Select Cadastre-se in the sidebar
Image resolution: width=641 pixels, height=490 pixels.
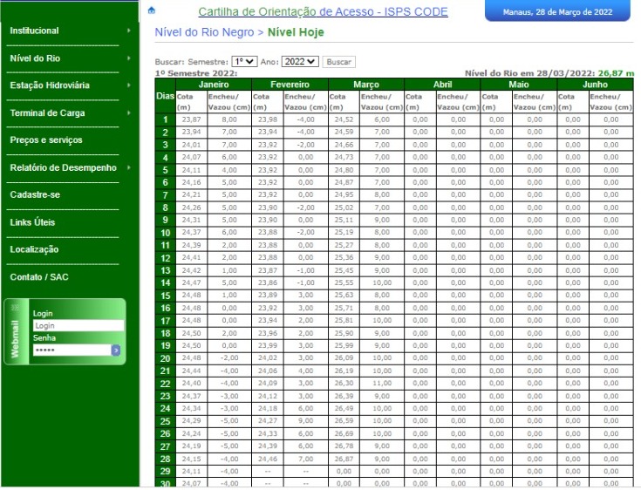coord(33,195)
